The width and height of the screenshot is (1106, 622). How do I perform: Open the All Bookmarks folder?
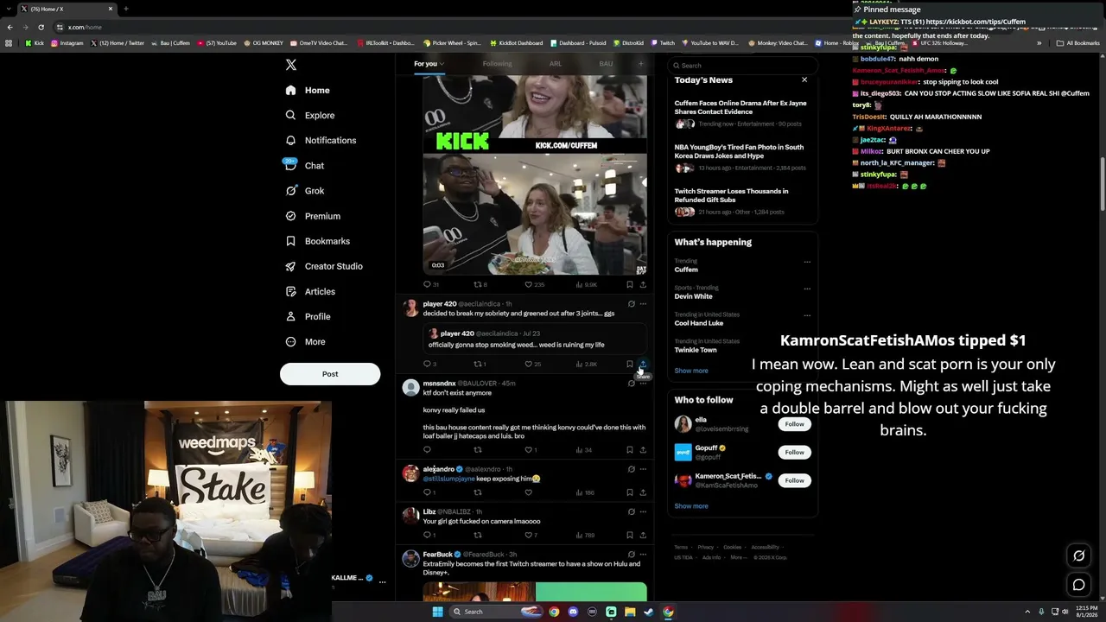pyautogui.click(x=1077, y=43)
